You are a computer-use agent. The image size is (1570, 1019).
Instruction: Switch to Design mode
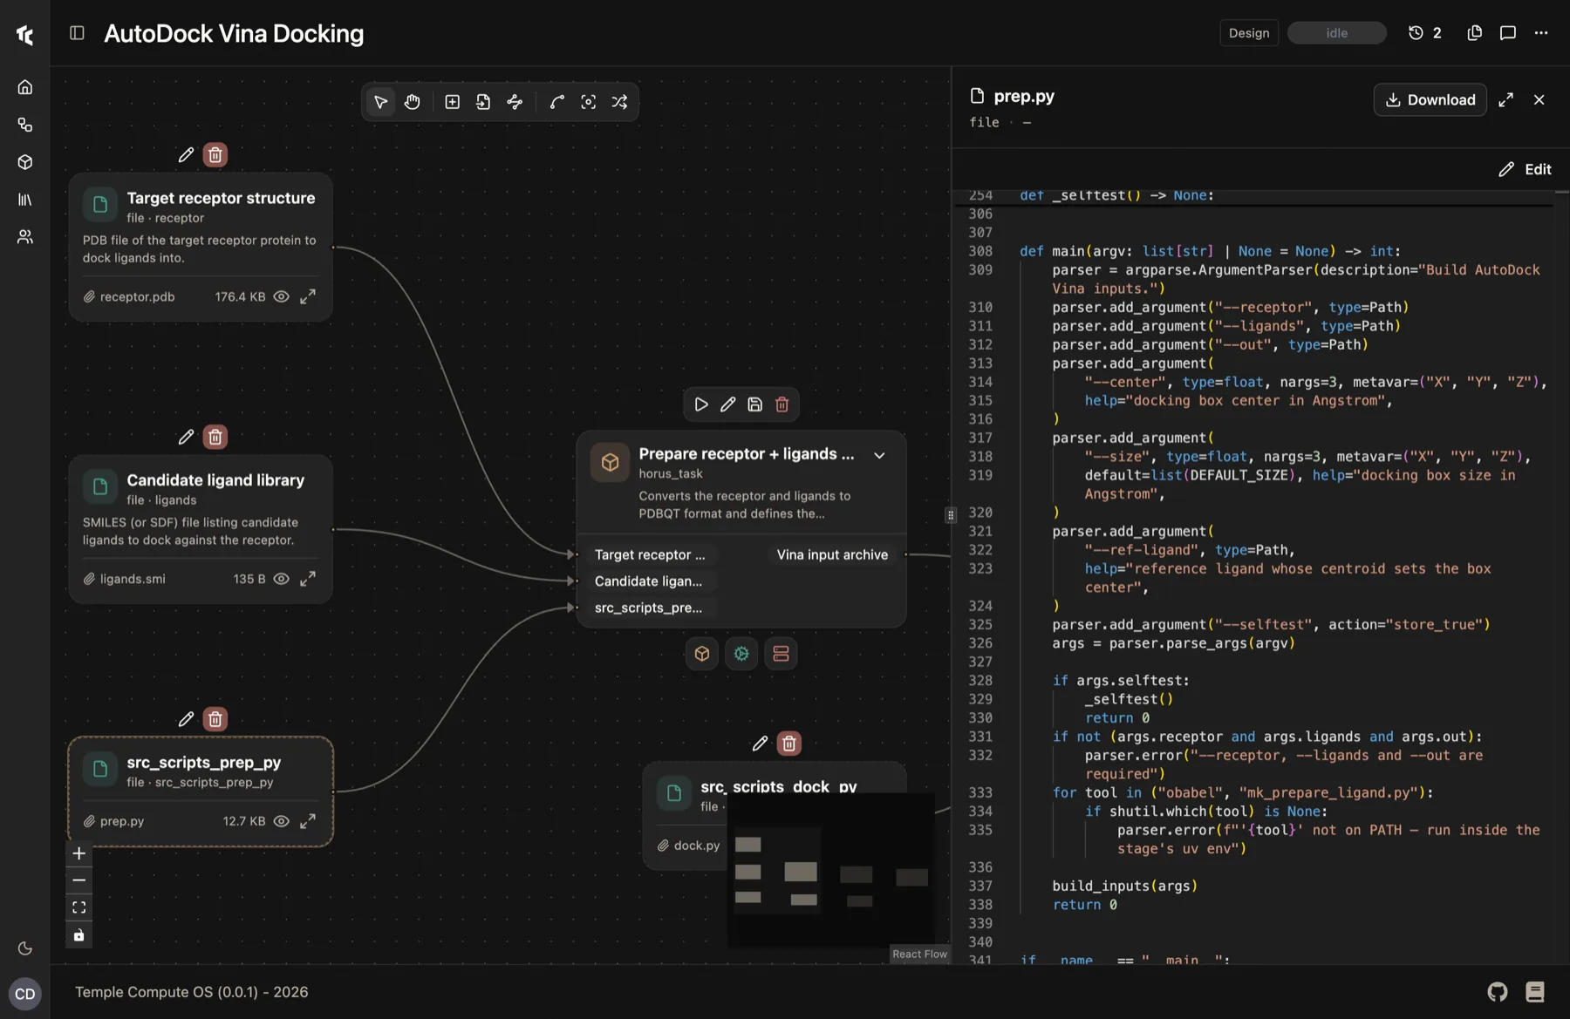pos(1249,33)
